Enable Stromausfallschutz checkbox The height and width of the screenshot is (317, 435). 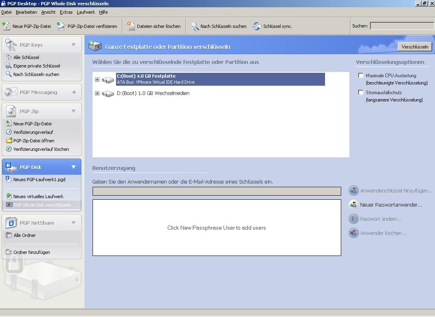(x=361, y=92)
